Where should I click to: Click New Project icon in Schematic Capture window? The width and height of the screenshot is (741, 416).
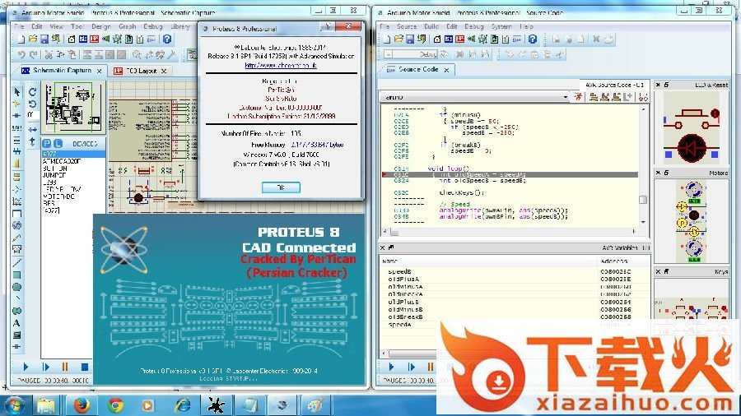pyautogui.click(x=21, y=39)
